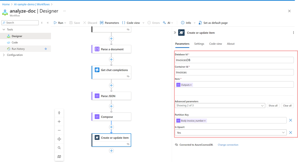Click the zoom out minus canvas control
The width and height of the screenshot is (298, 162).
click(59, 130)
